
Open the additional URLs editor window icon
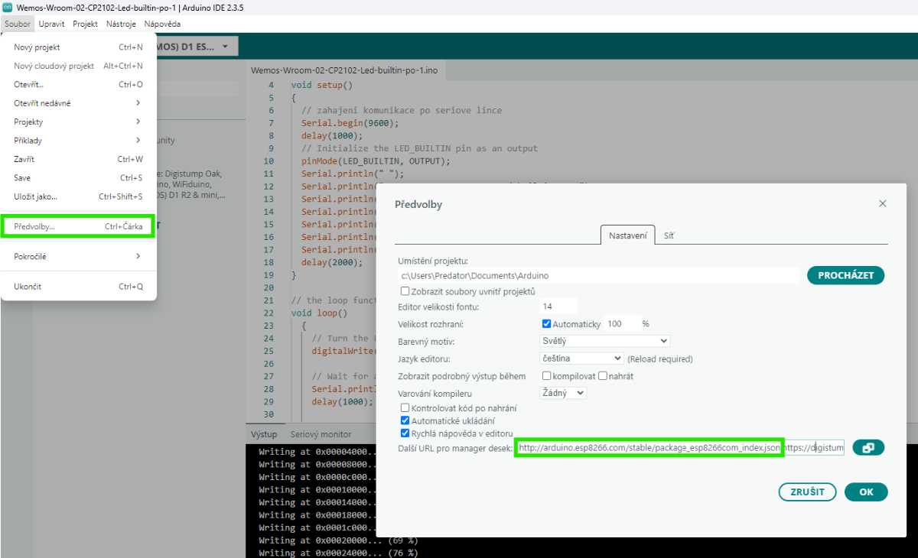[868, 448]
